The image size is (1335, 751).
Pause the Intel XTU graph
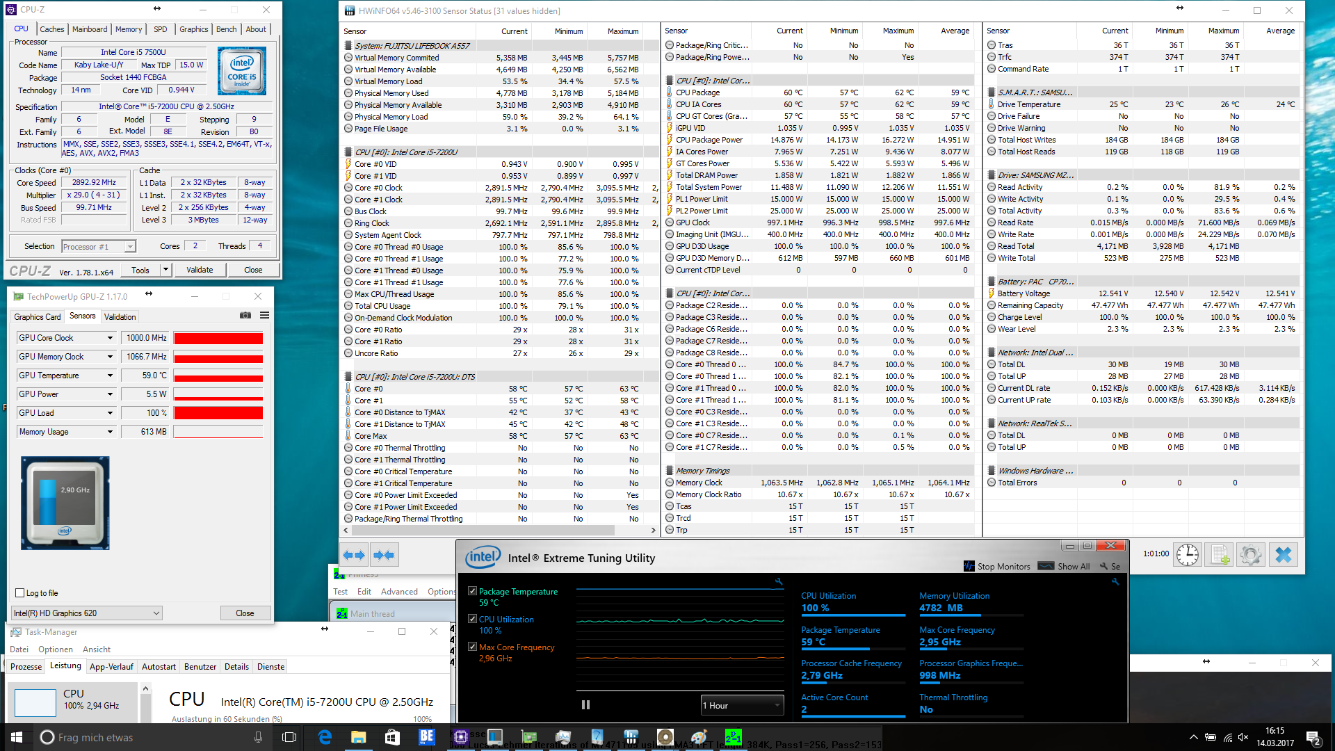pos(585,705)
